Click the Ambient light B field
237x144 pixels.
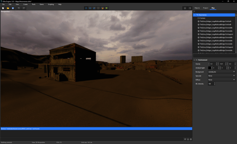pos(232,68)
